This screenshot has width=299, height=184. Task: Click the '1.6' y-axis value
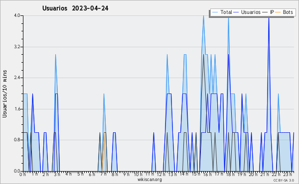click(17, 109)
